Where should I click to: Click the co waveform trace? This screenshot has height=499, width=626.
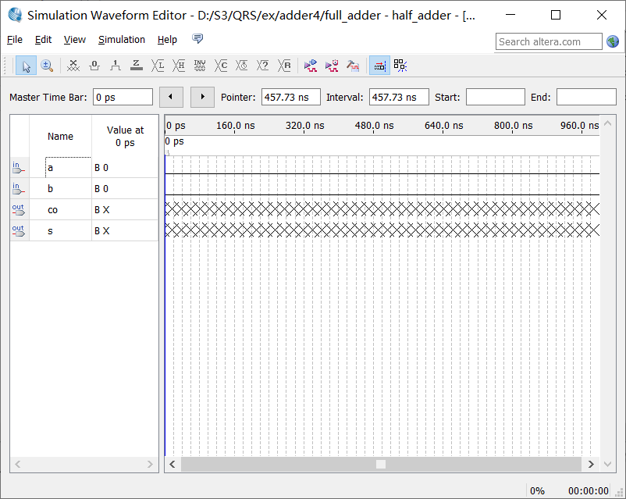pyautogui.click(x=382, y=209)
